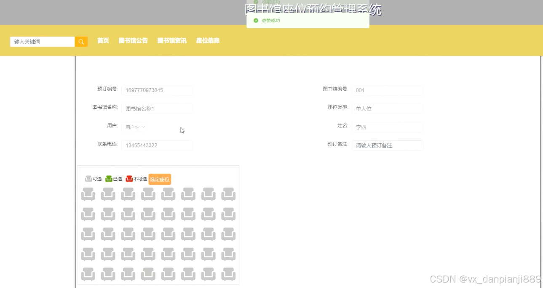The image size is (543, 288).
Task: Select the second seat in the first row
Action: coord(108,194)
